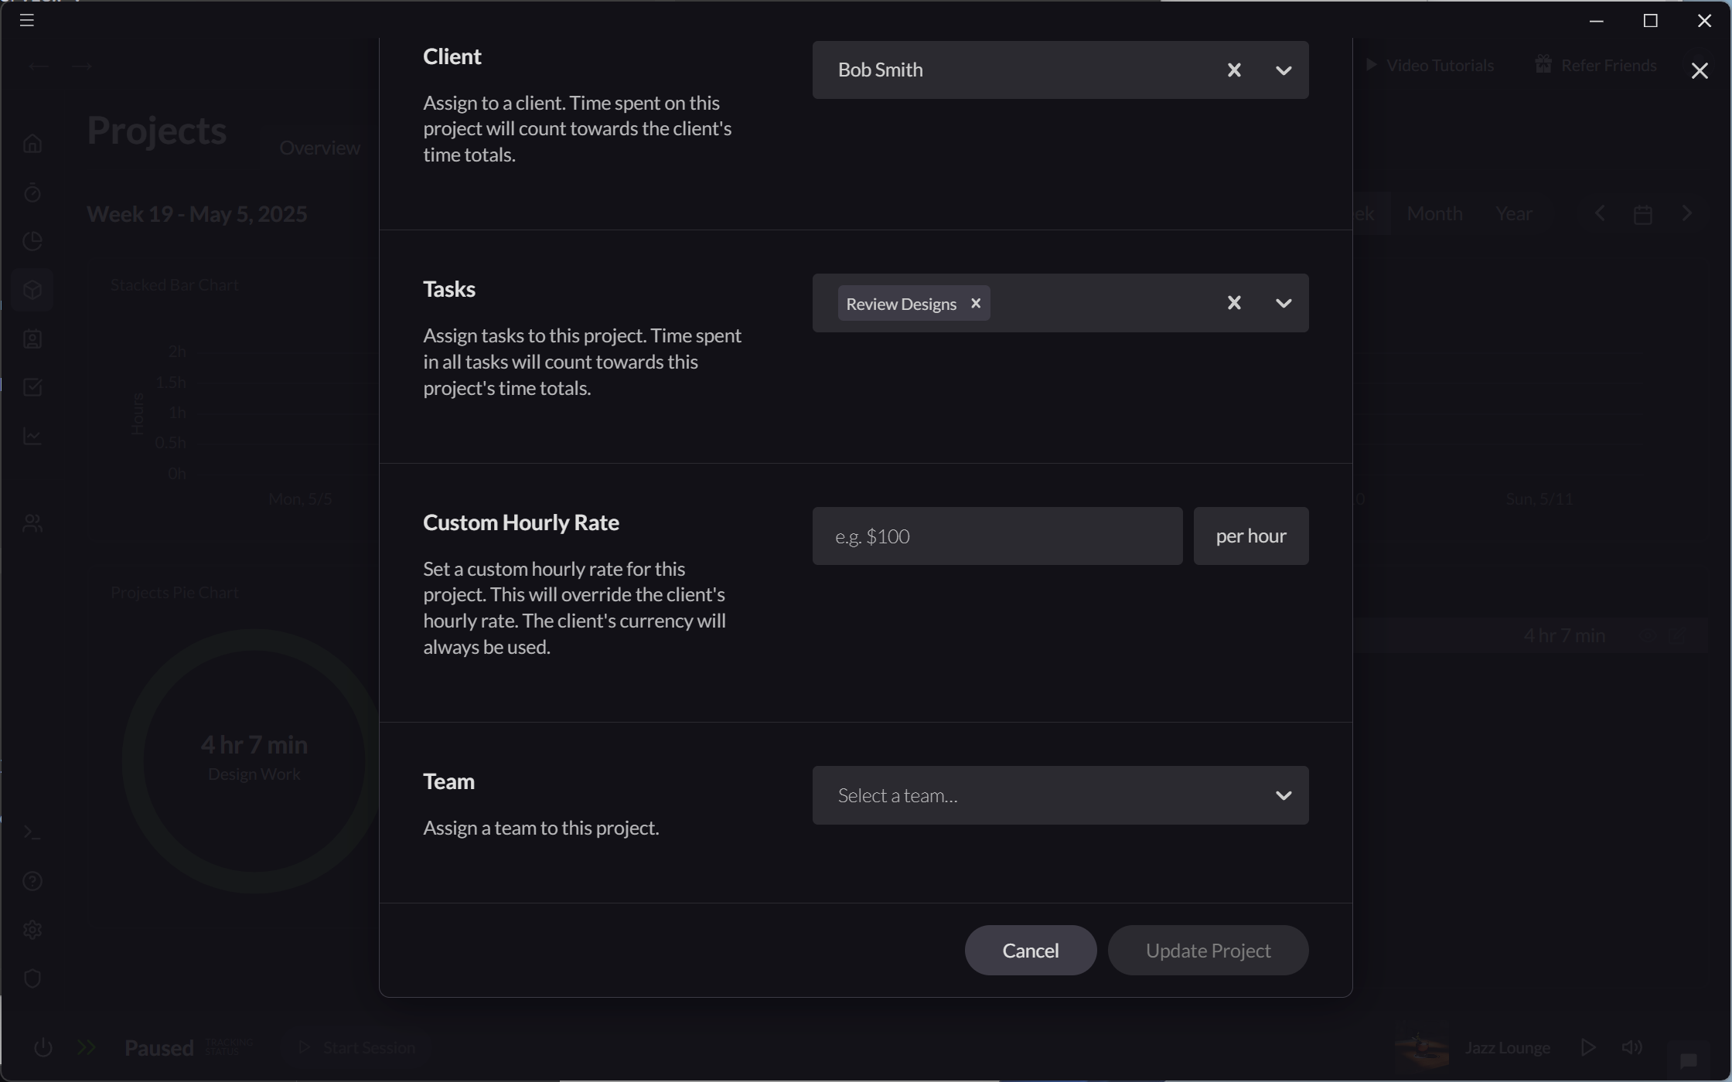Select the Tasks checkbox icon in sidebar
1732x1082 pixels.
tap(32, 387)
